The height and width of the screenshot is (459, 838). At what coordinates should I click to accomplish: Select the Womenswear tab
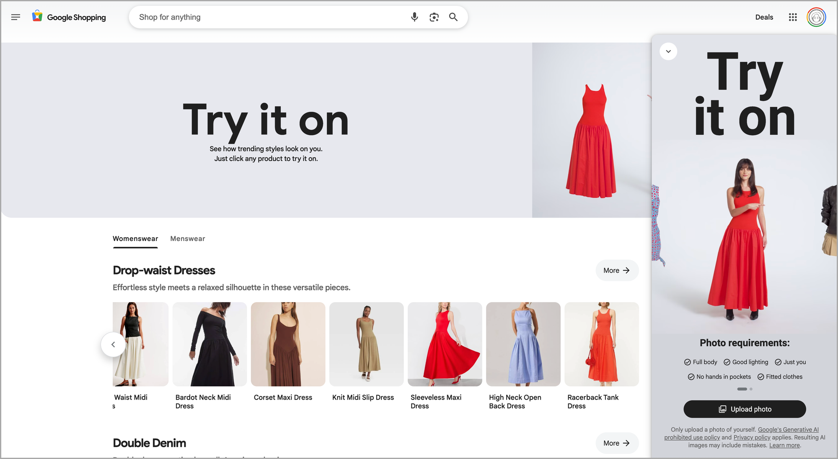click(135, 238)
